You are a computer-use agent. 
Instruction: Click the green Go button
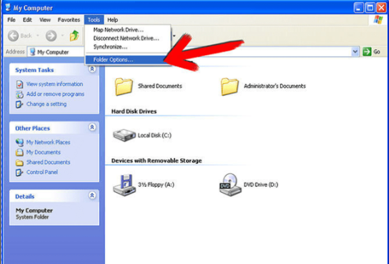point(371,52)
